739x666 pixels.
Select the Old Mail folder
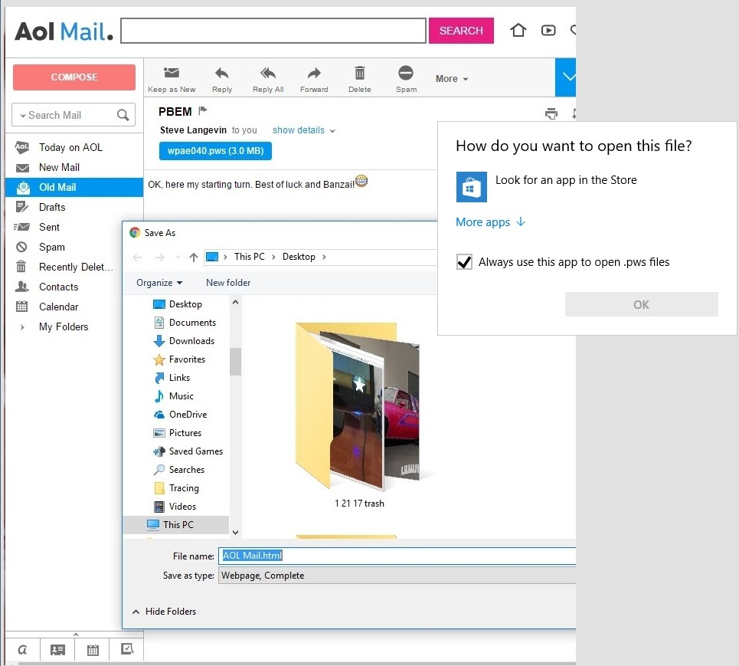74,187
